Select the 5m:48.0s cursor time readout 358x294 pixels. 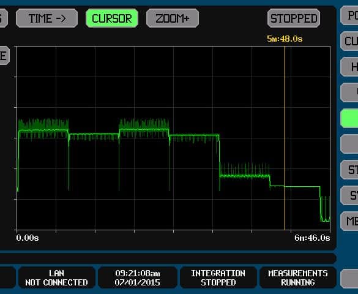pos(285,39)
